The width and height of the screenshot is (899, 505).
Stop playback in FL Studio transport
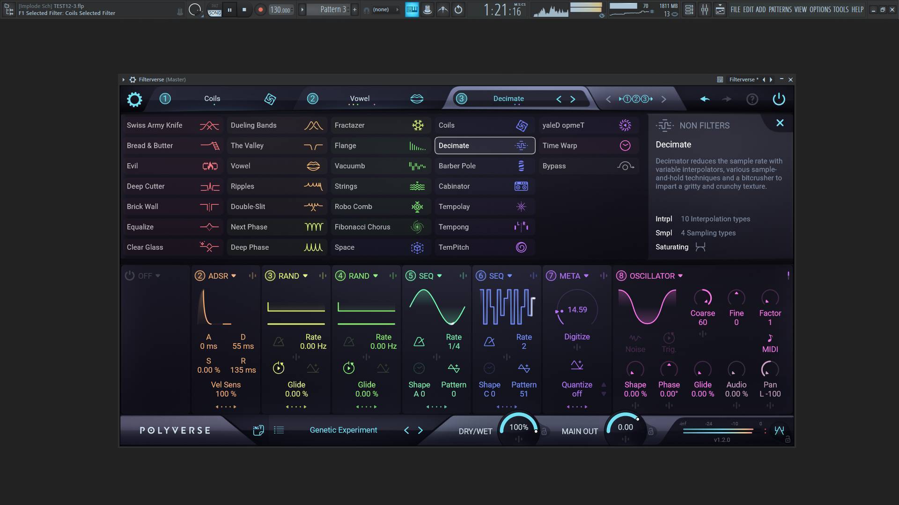[x=244, y=9]
